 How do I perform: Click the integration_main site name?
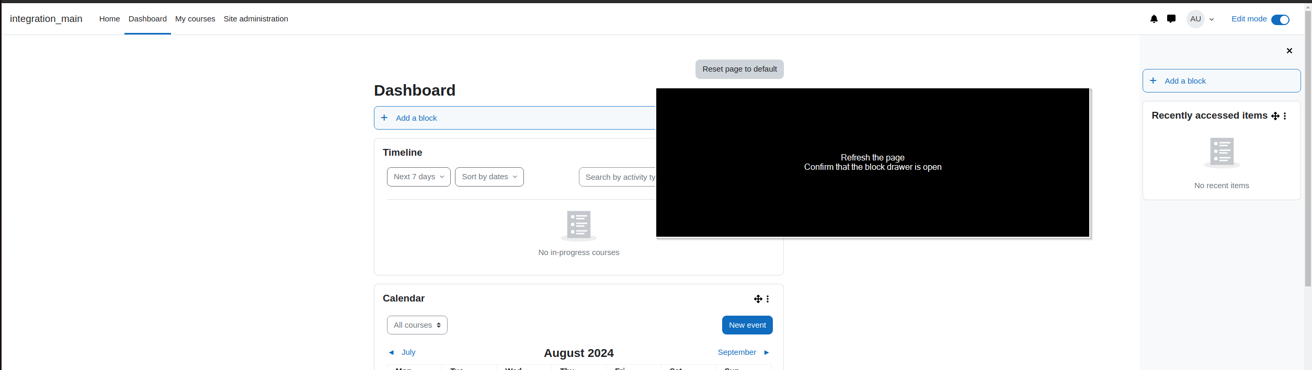pyautogui.click(x=46, y=19)
